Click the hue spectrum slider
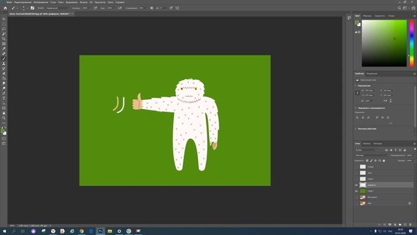 tap(412, 43)
